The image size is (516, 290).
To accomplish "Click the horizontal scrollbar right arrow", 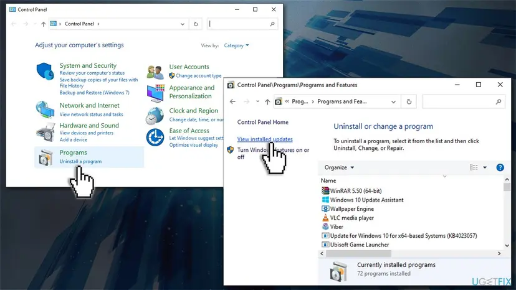I will coord(499,253).
